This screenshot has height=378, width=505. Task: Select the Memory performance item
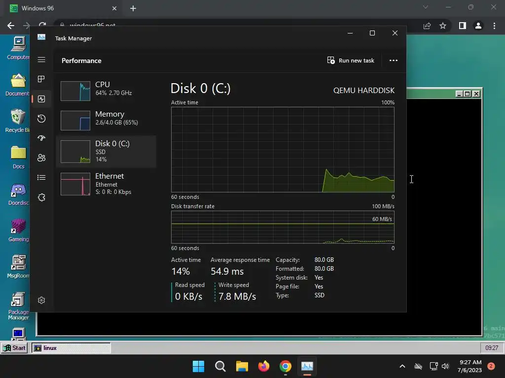tap(107, 120)
